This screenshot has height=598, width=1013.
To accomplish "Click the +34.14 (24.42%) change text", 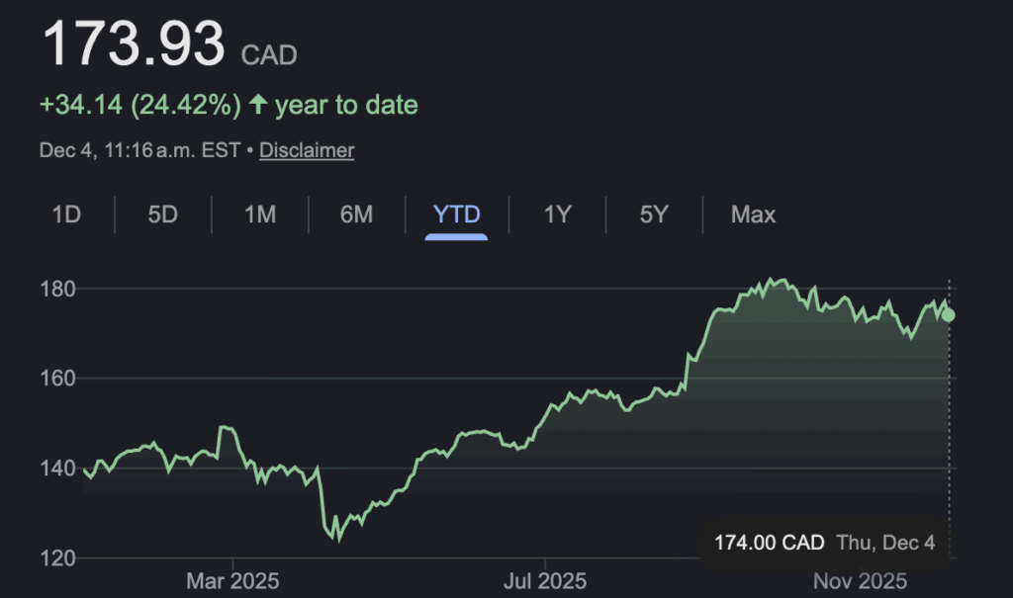I will tap(139, 105).
